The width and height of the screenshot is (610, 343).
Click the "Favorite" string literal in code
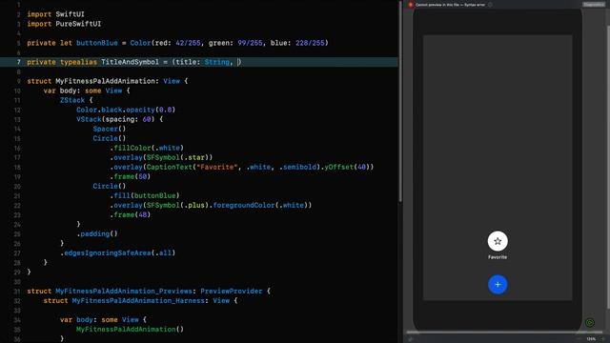click(216, 167)
